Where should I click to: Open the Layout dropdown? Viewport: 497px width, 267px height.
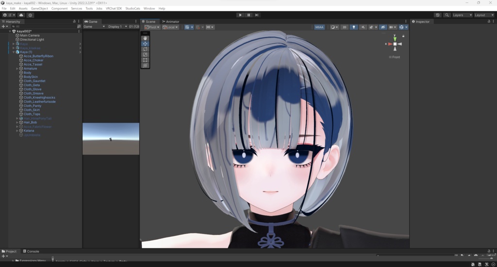click(x=484, y=15)
